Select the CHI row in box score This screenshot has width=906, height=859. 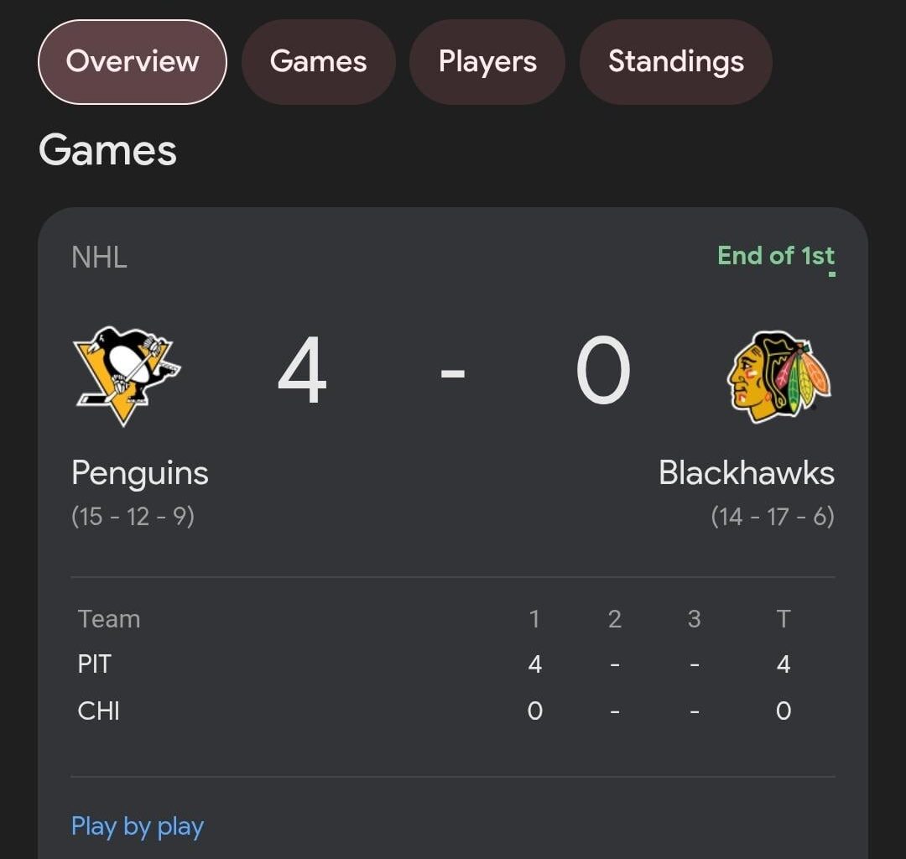click(99, 710)
